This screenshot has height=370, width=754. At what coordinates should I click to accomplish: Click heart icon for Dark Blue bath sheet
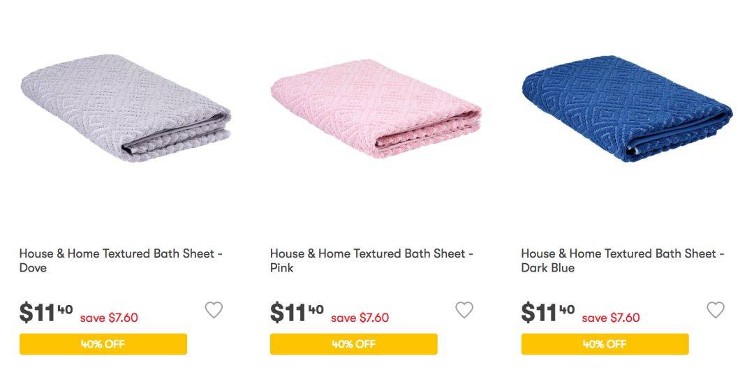pyautogui.click(x=715, y=310)
